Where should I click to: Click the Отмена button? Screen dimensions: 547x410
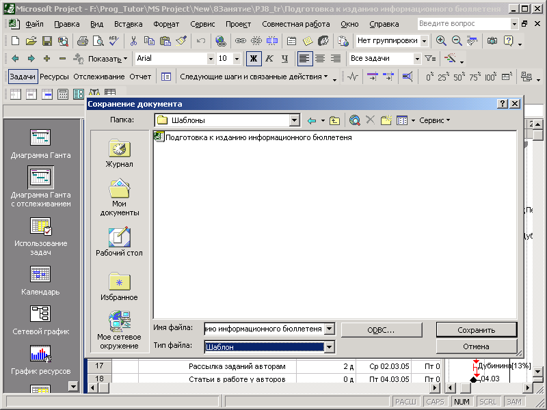(476, 346)
